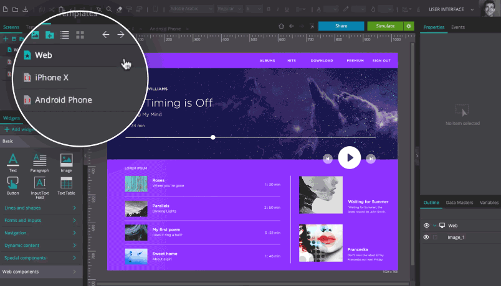The height and width of the screenshot is (286, 501).
Task: Open the user profile avatar
Action: click(x=489, y=8)
